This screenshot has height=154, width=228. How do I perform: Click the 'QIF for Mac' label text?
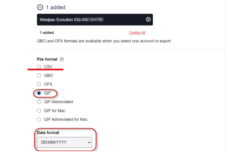click(x=55, y=110)
